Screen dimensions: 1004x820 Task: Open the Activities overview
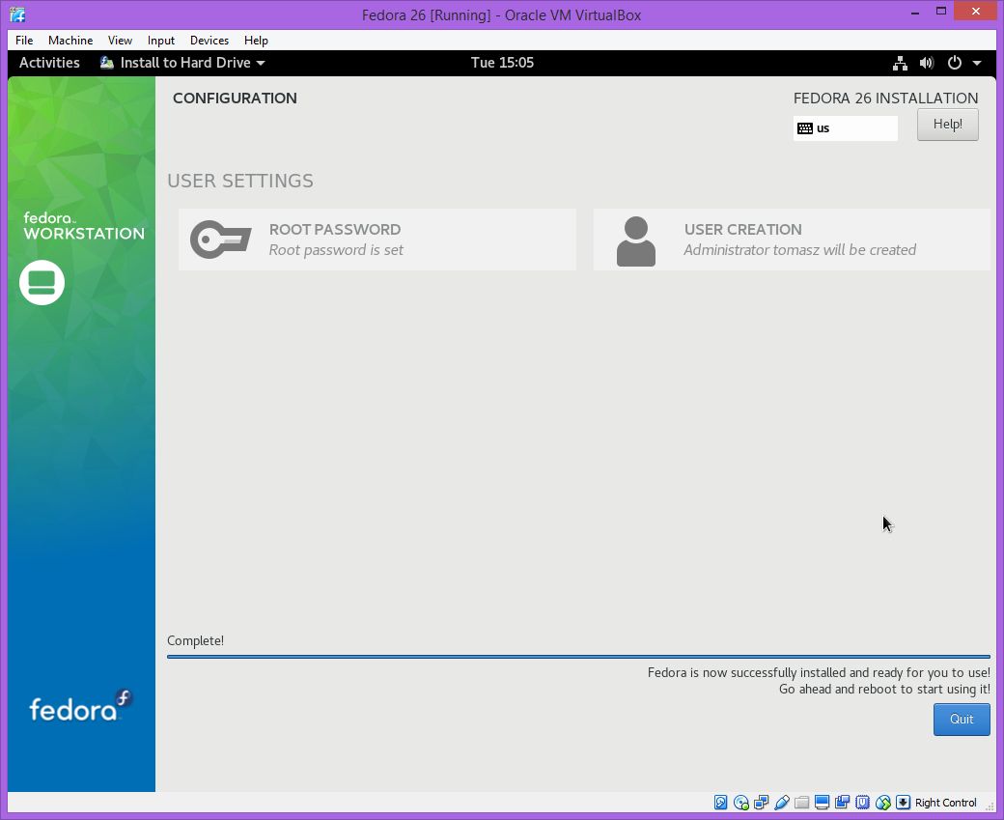(49, 63)
